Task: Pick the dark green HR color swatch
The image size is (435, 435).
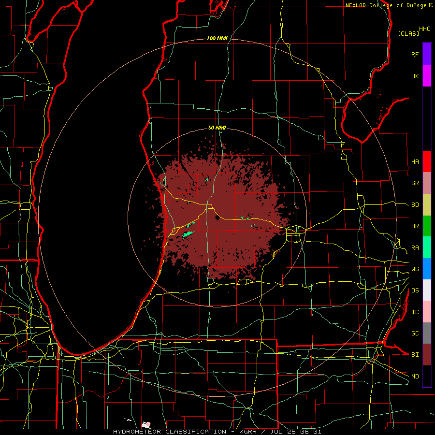Action: click(427, 226)
